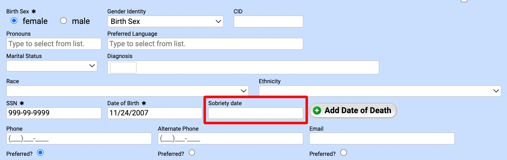The width and height of the screenshot is (507, 160).
Task: Click the Email input field
Action: pyautogui.click(x=382, y=139)
